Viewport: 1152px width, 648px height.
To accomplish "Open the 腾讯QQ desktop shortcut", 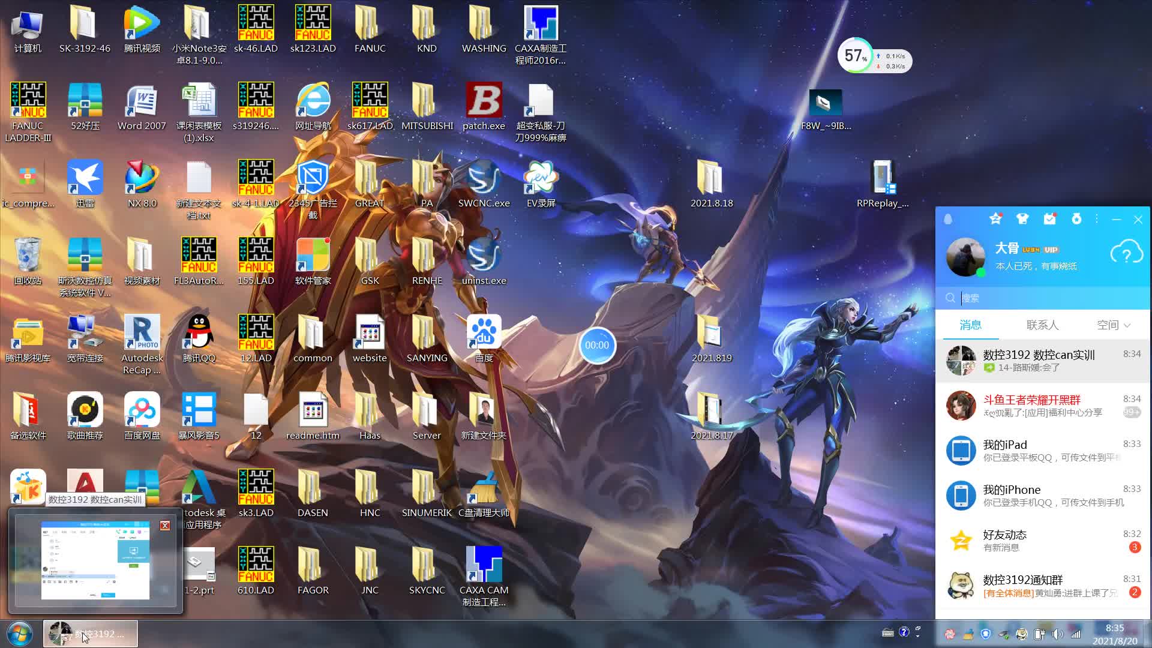I will click(x=199, y=339).
